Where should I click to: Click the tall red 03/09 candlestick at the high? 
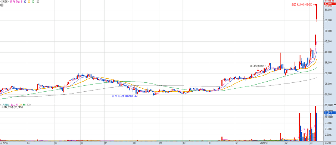point(317,12)
